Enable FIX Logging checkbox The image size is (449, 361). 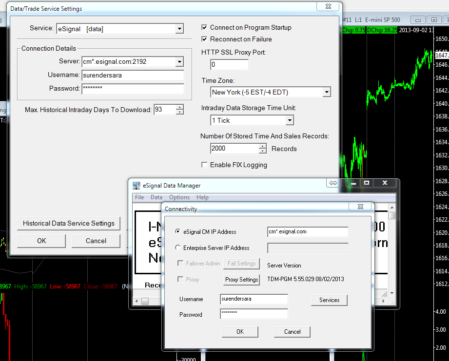coord(204,165)
